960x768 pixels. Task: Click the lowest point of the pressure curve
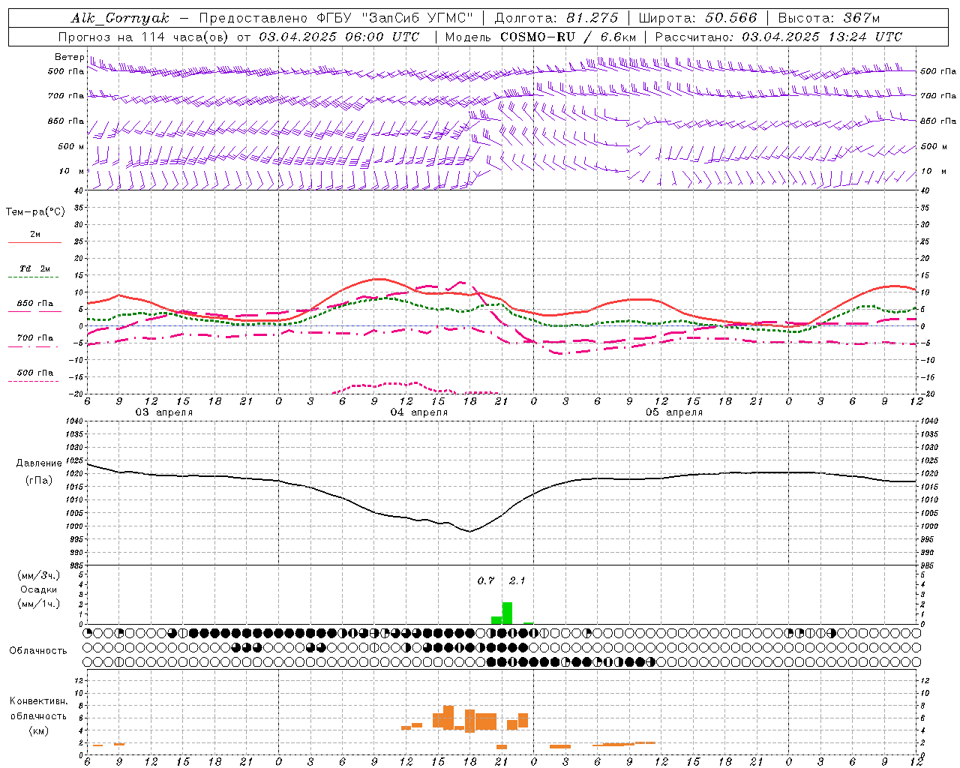[x=470, y=531]
